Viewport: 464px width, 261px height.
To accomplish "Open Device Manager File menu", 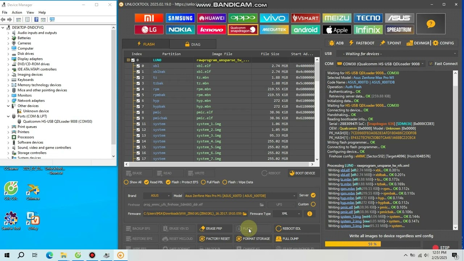I will pos(5,12).
